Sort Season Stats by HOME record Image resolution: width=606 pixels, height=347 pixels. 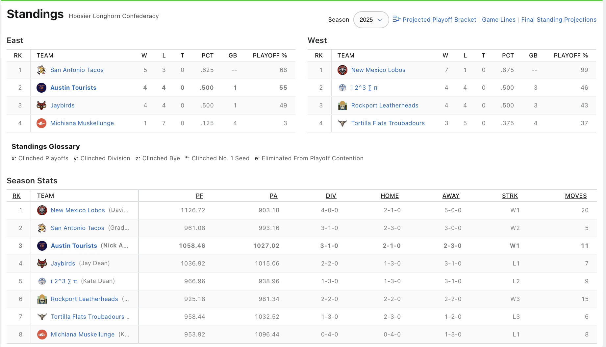tap(390, 196)
